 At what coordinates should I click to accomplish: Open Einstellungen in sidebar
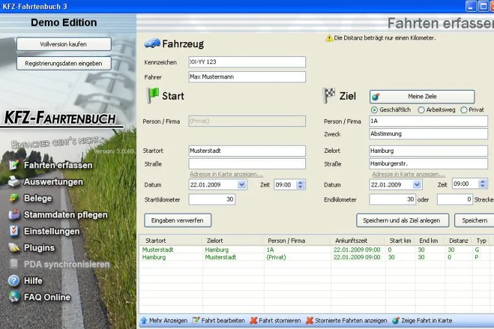[52, 231]
